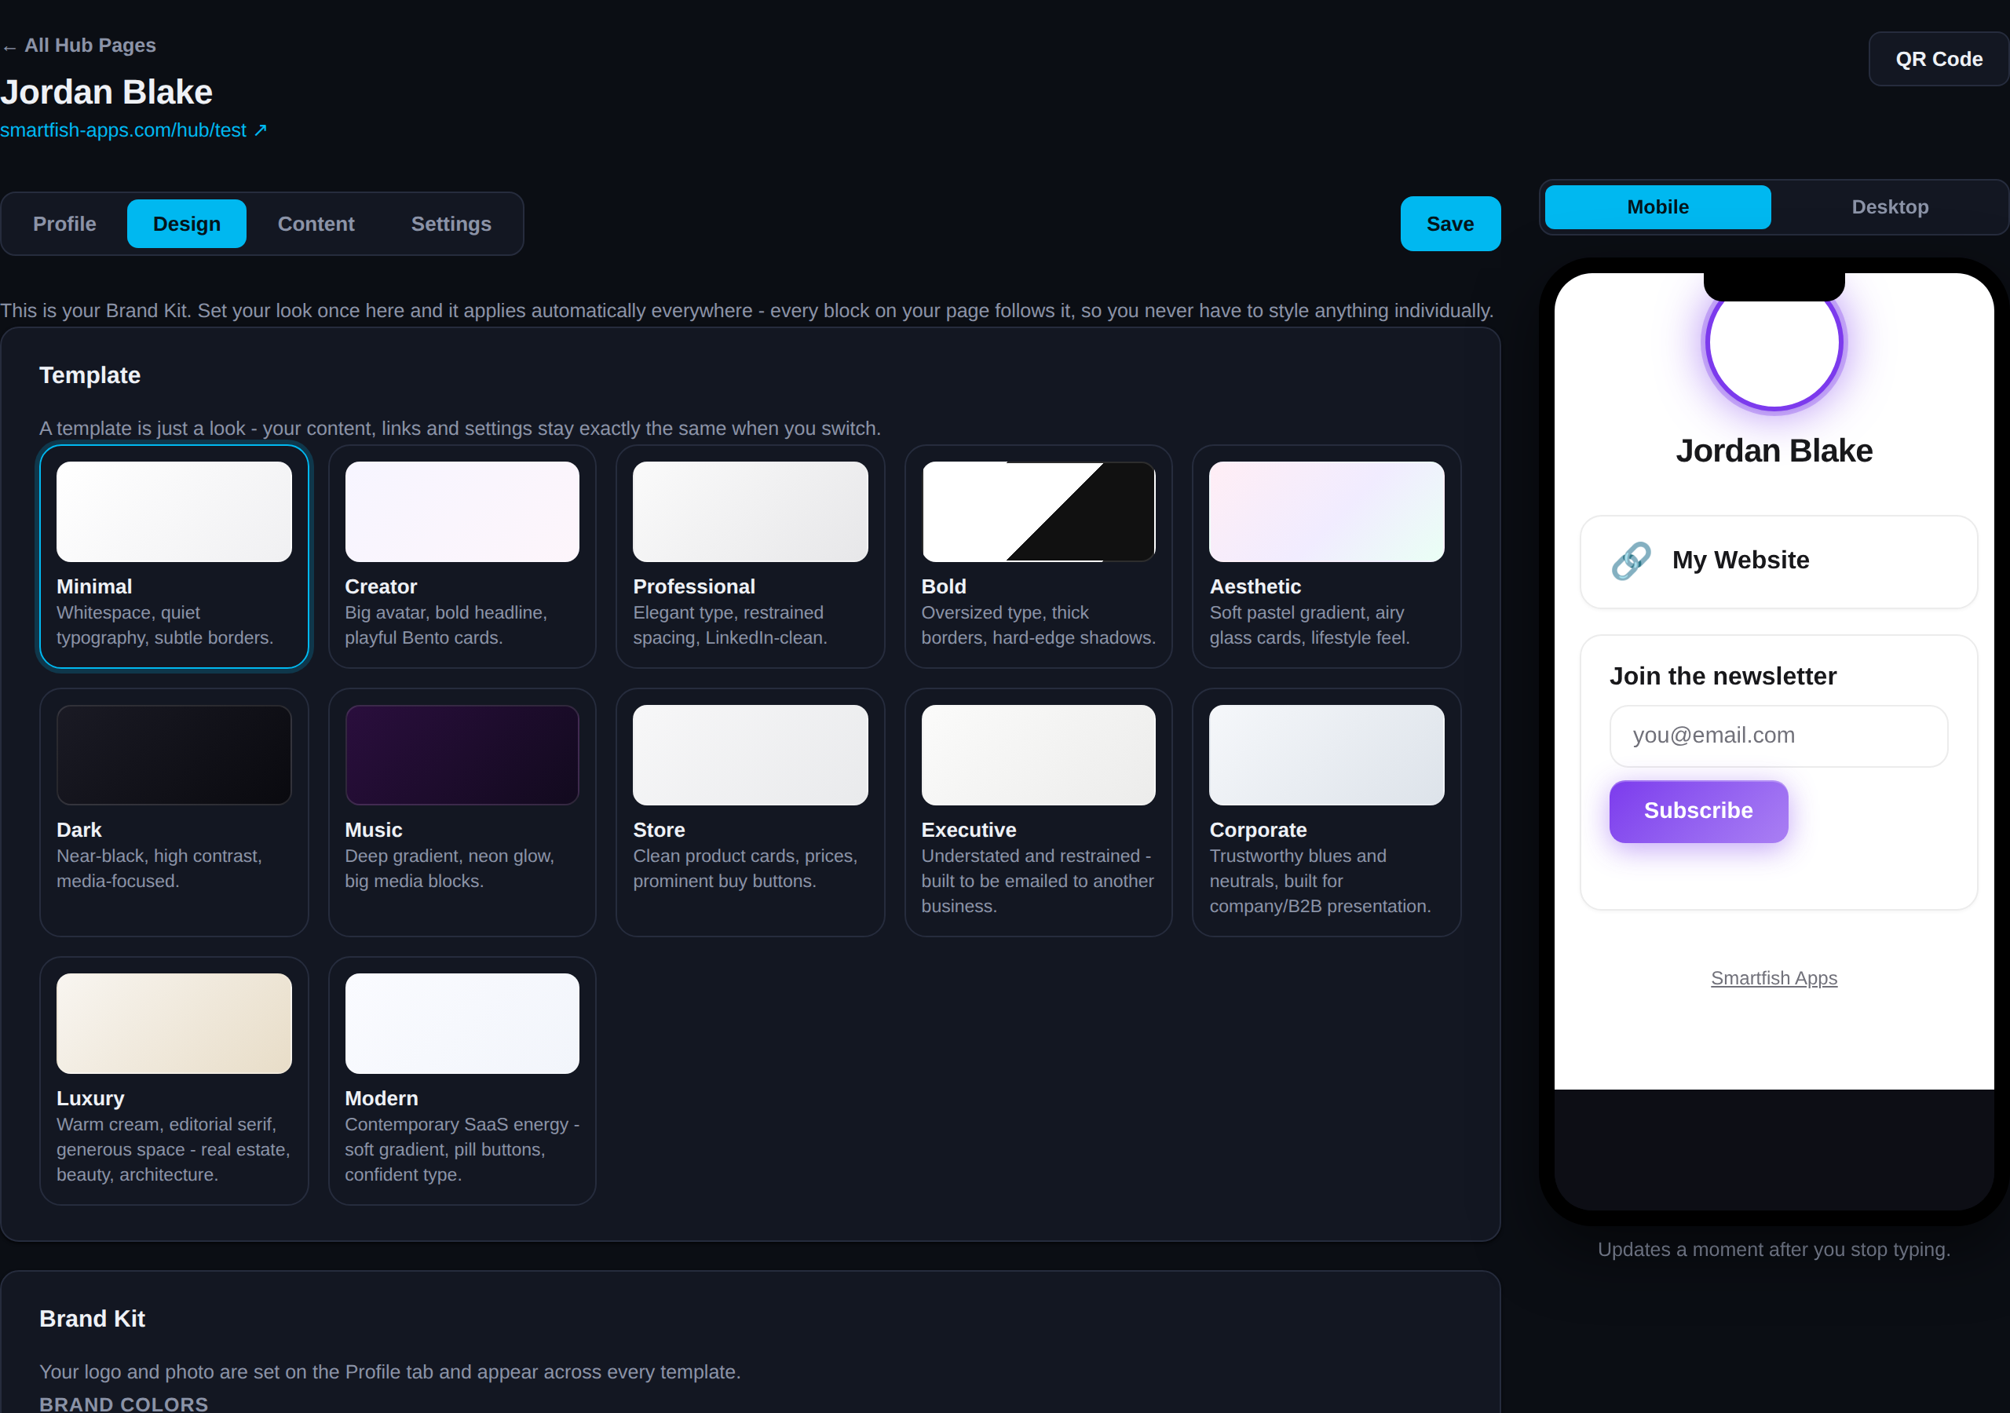
Task: Pick the Corporate template card
Action: pyautogui.click(x=1326, y=812)
